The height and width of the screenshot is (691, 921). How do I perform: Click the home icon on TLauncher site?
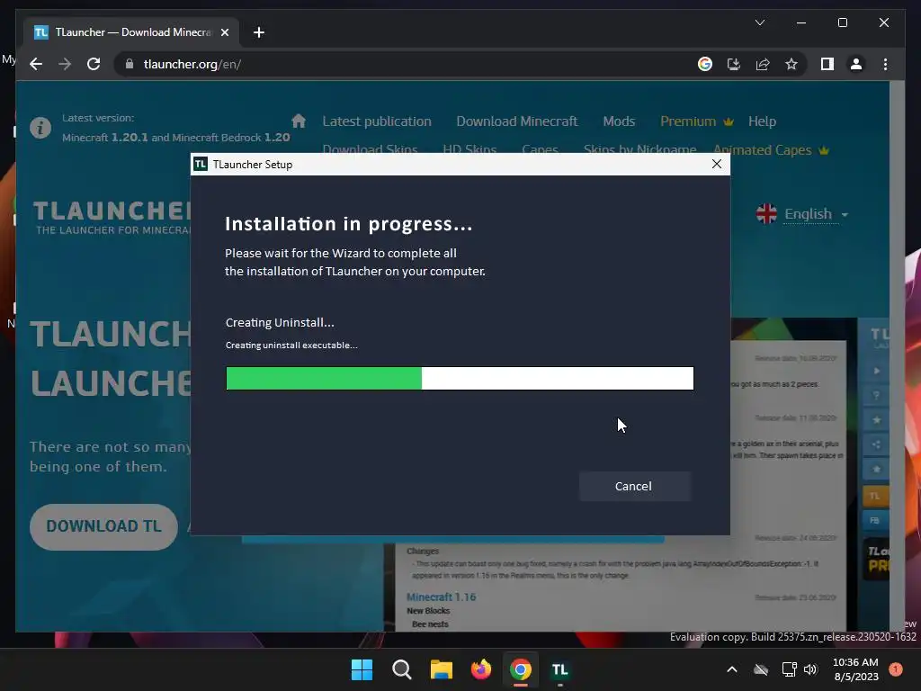tap(299, 121)
